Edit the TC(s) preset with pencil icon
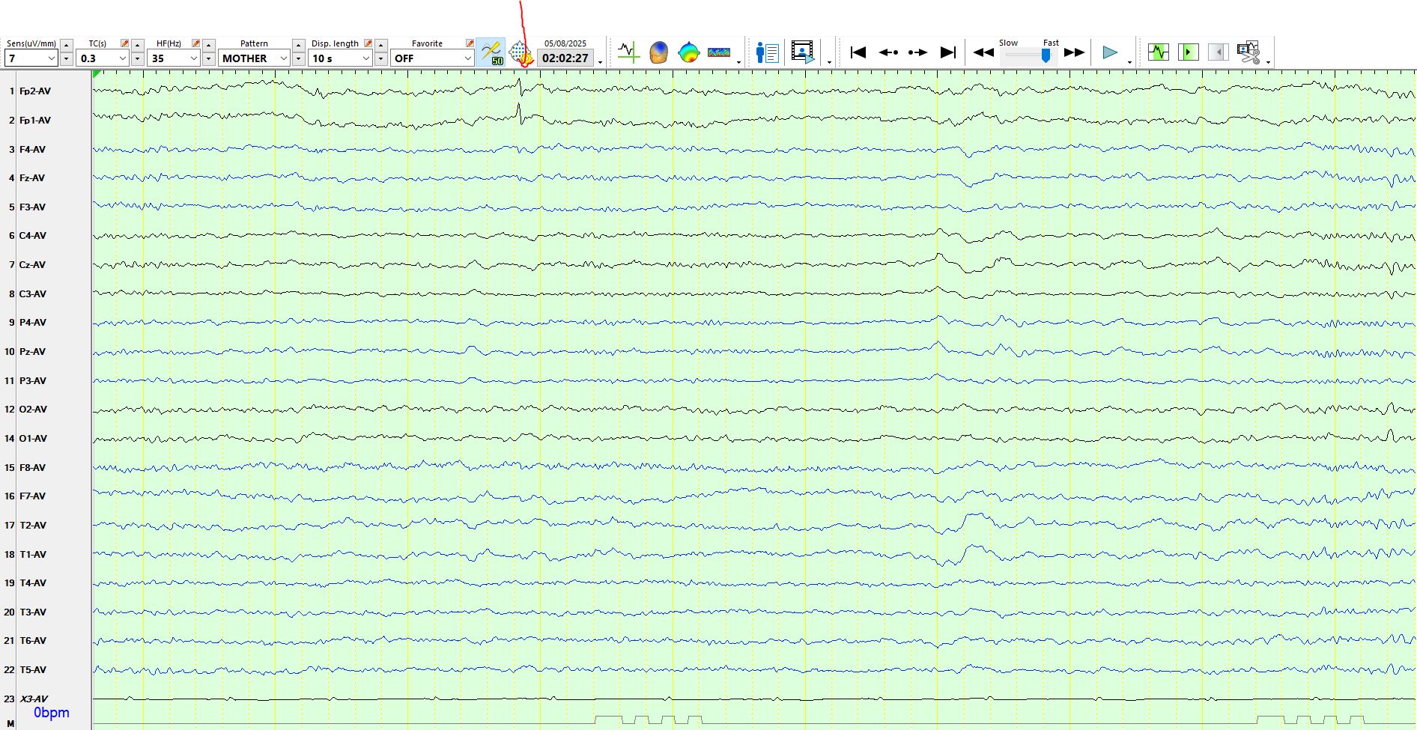 click(125, 43)
